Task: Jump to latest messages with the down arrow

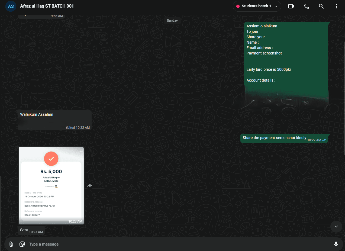Action: point(336,227)
